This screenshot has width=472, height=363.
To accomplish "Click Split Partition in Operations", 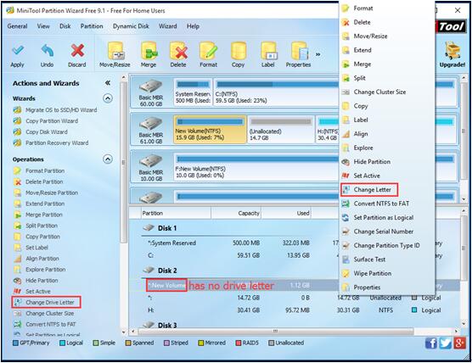I will pos(42,226).
